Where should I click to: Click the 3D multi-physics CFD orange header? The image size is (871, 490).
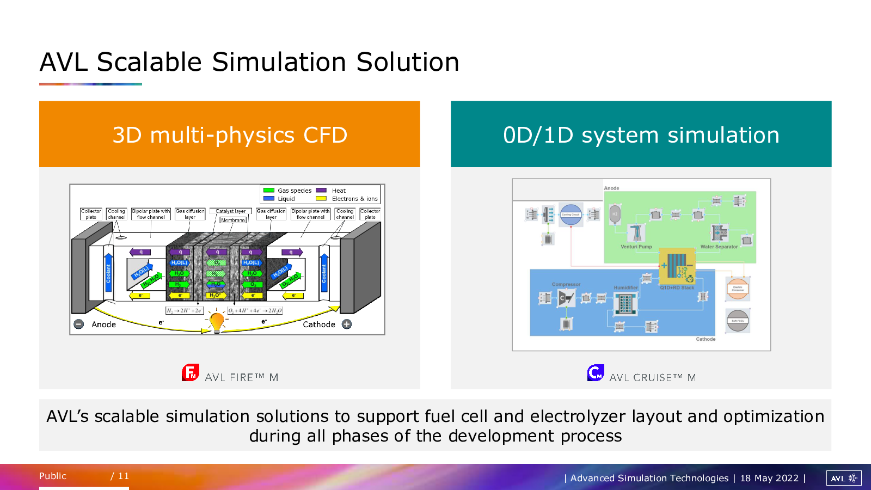[x=229, y=134]
